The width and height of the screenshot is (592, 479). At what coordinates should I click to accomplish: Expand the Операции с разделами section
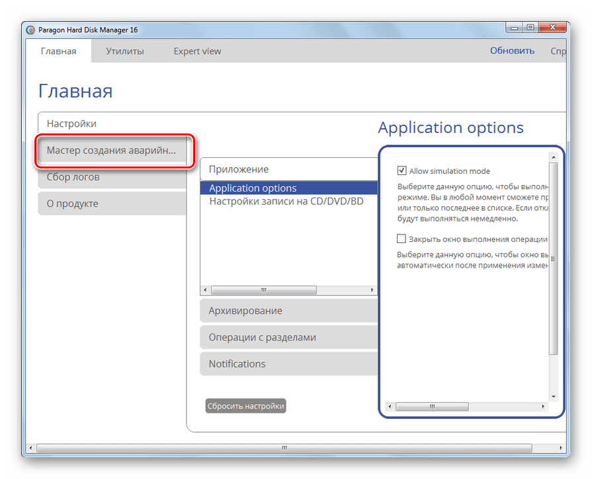point(288,337)
